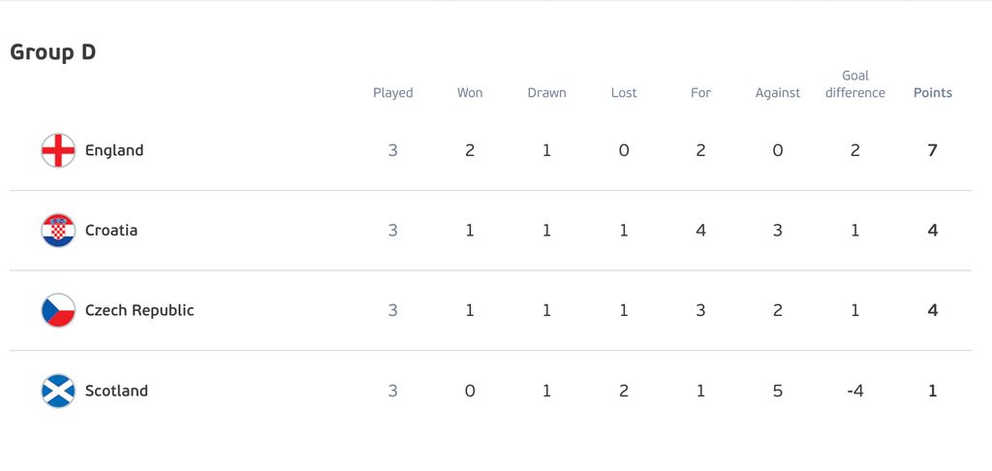The image size is (992, 471).
Task: Click Croatia's goals for value 4
Action: (x=701, y=231)
